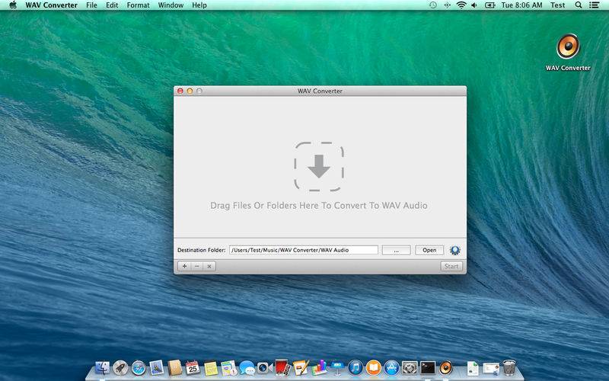Image resolution: width=609 pixels, height=381 pixels.
Task: Open Messages speech bubbles in Dock
Action: point(247,368)
